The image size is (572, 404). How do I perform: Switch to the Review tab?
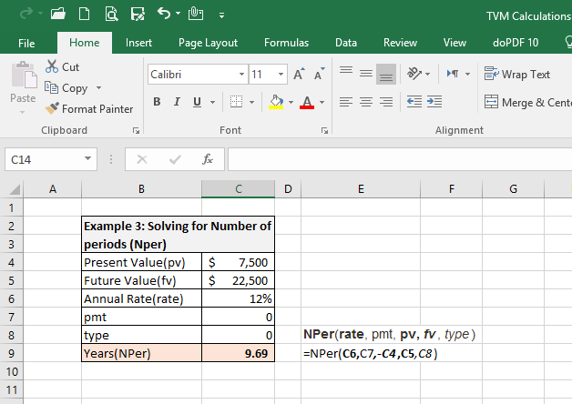tap(400, 43)
